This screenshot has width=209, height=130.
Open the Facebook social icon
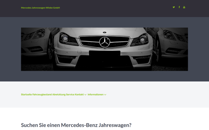point(179,7)
